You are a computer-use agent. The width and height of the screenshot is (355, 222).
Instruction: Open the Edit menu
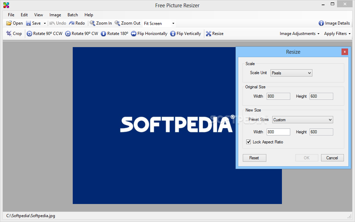point(24,15)
